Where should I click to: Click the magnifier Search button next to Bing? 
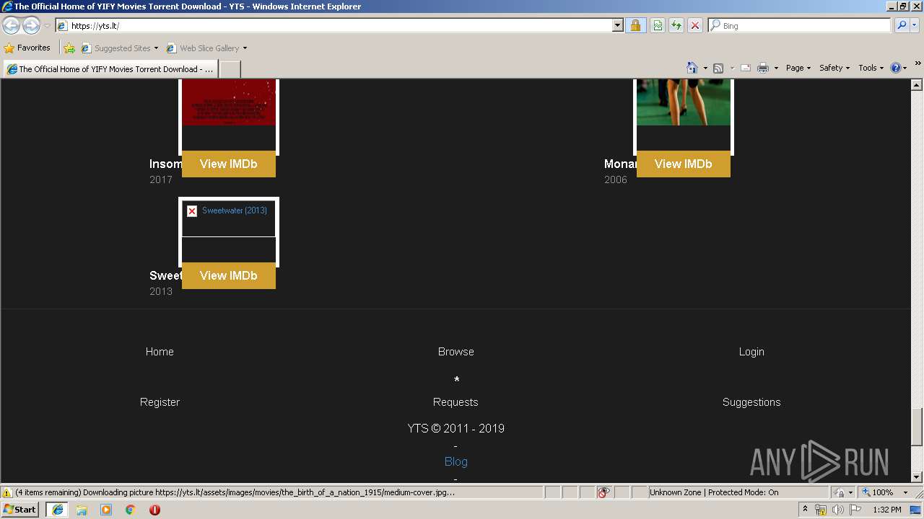(902, 25)
